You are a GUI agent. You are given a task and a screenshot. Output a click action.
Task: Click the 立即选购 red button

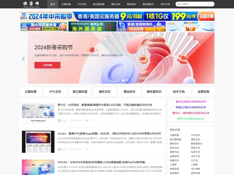click(x=47, y=65)
